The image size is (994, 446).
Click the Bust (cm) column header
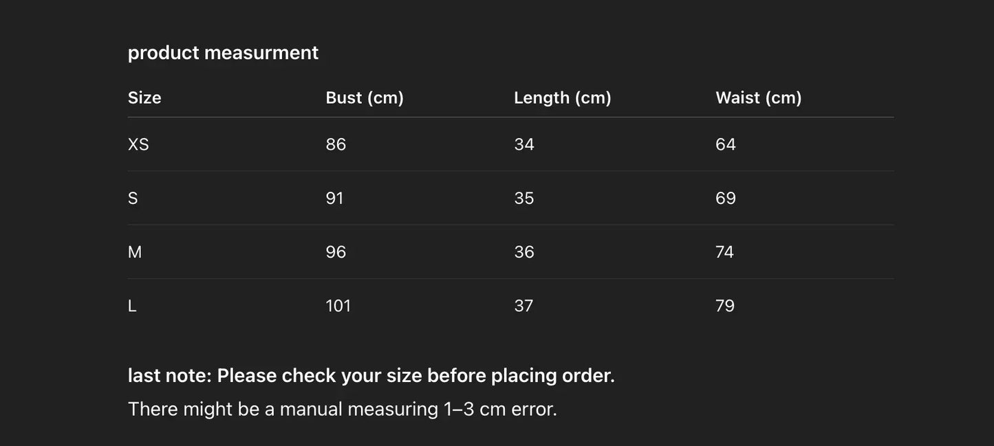pyautogui.click(x=365, y=98)
